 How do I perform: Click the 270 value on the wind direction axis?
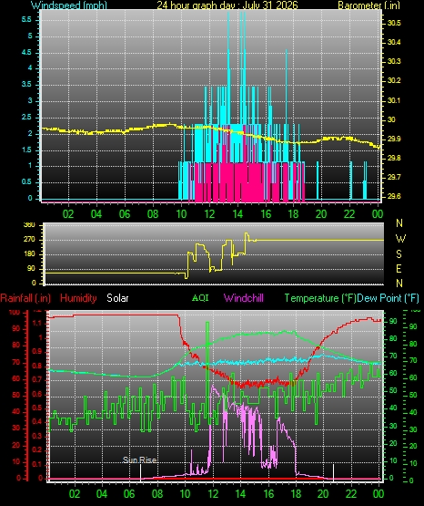(x=29, y=240)
